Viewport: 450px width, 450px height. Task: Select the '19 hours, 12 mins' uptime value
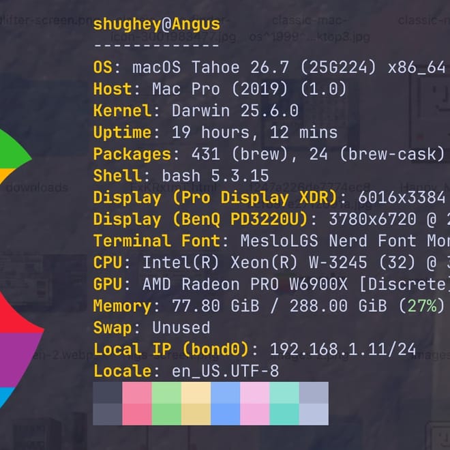254,133
